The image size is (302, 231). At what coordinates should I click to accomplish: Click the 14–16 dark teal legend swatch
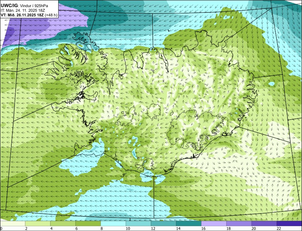[189, 224]
